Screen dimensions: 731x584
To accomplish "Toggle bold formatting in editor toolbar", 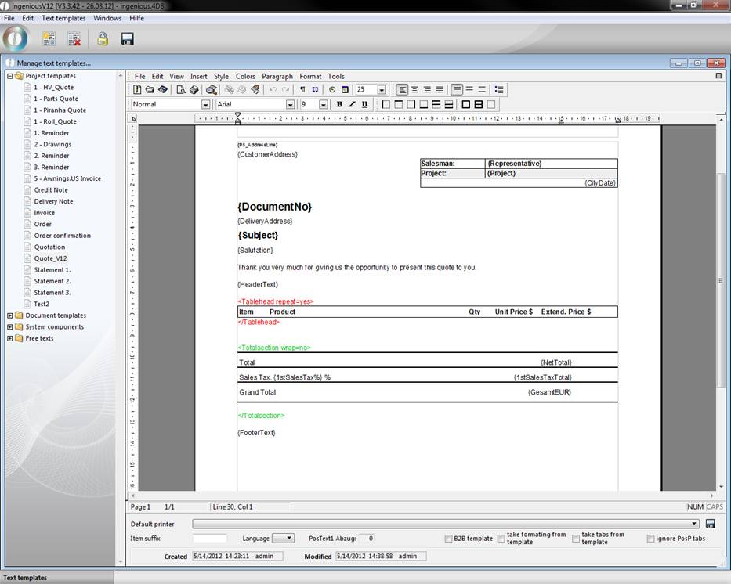I will [x=339, y=104].
